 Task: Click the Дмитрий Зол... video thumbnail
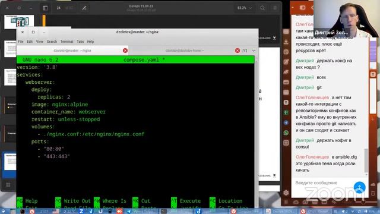pos(347,18)
